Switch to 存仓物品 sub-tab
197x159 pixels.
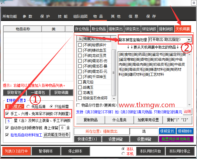[x=82, y=29]
